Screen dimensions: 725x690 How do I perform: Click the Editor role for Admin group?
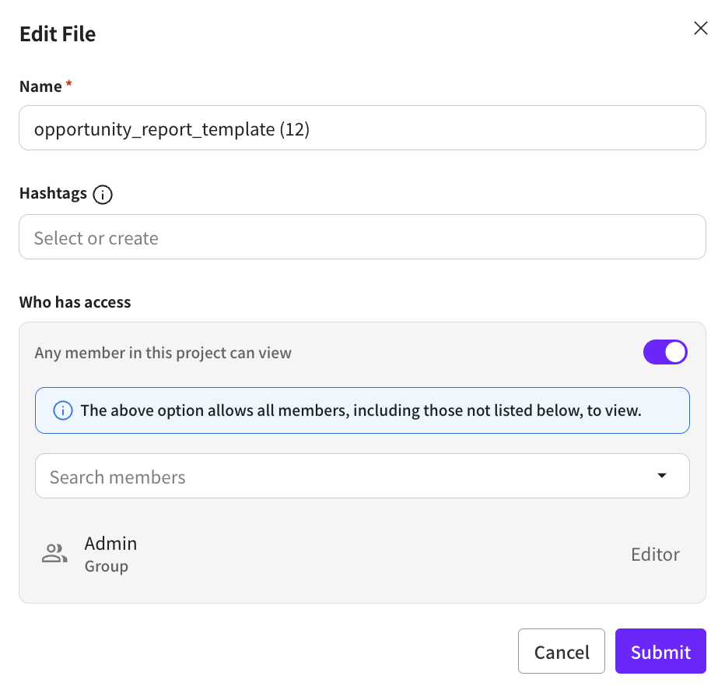[655, 554]
